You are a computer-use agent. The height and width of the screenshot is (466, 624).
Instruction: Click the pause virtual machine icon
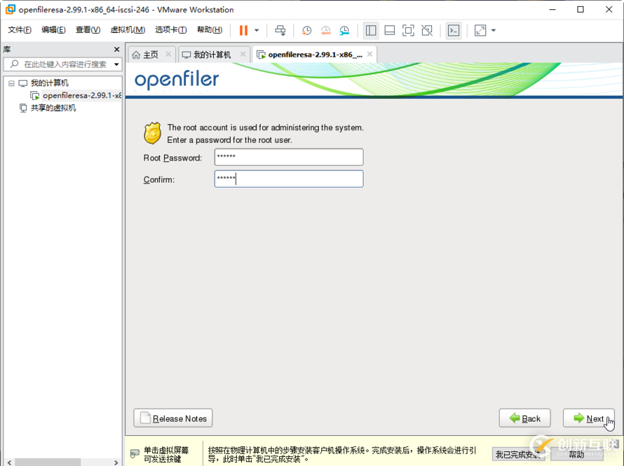tap(243, 30)
